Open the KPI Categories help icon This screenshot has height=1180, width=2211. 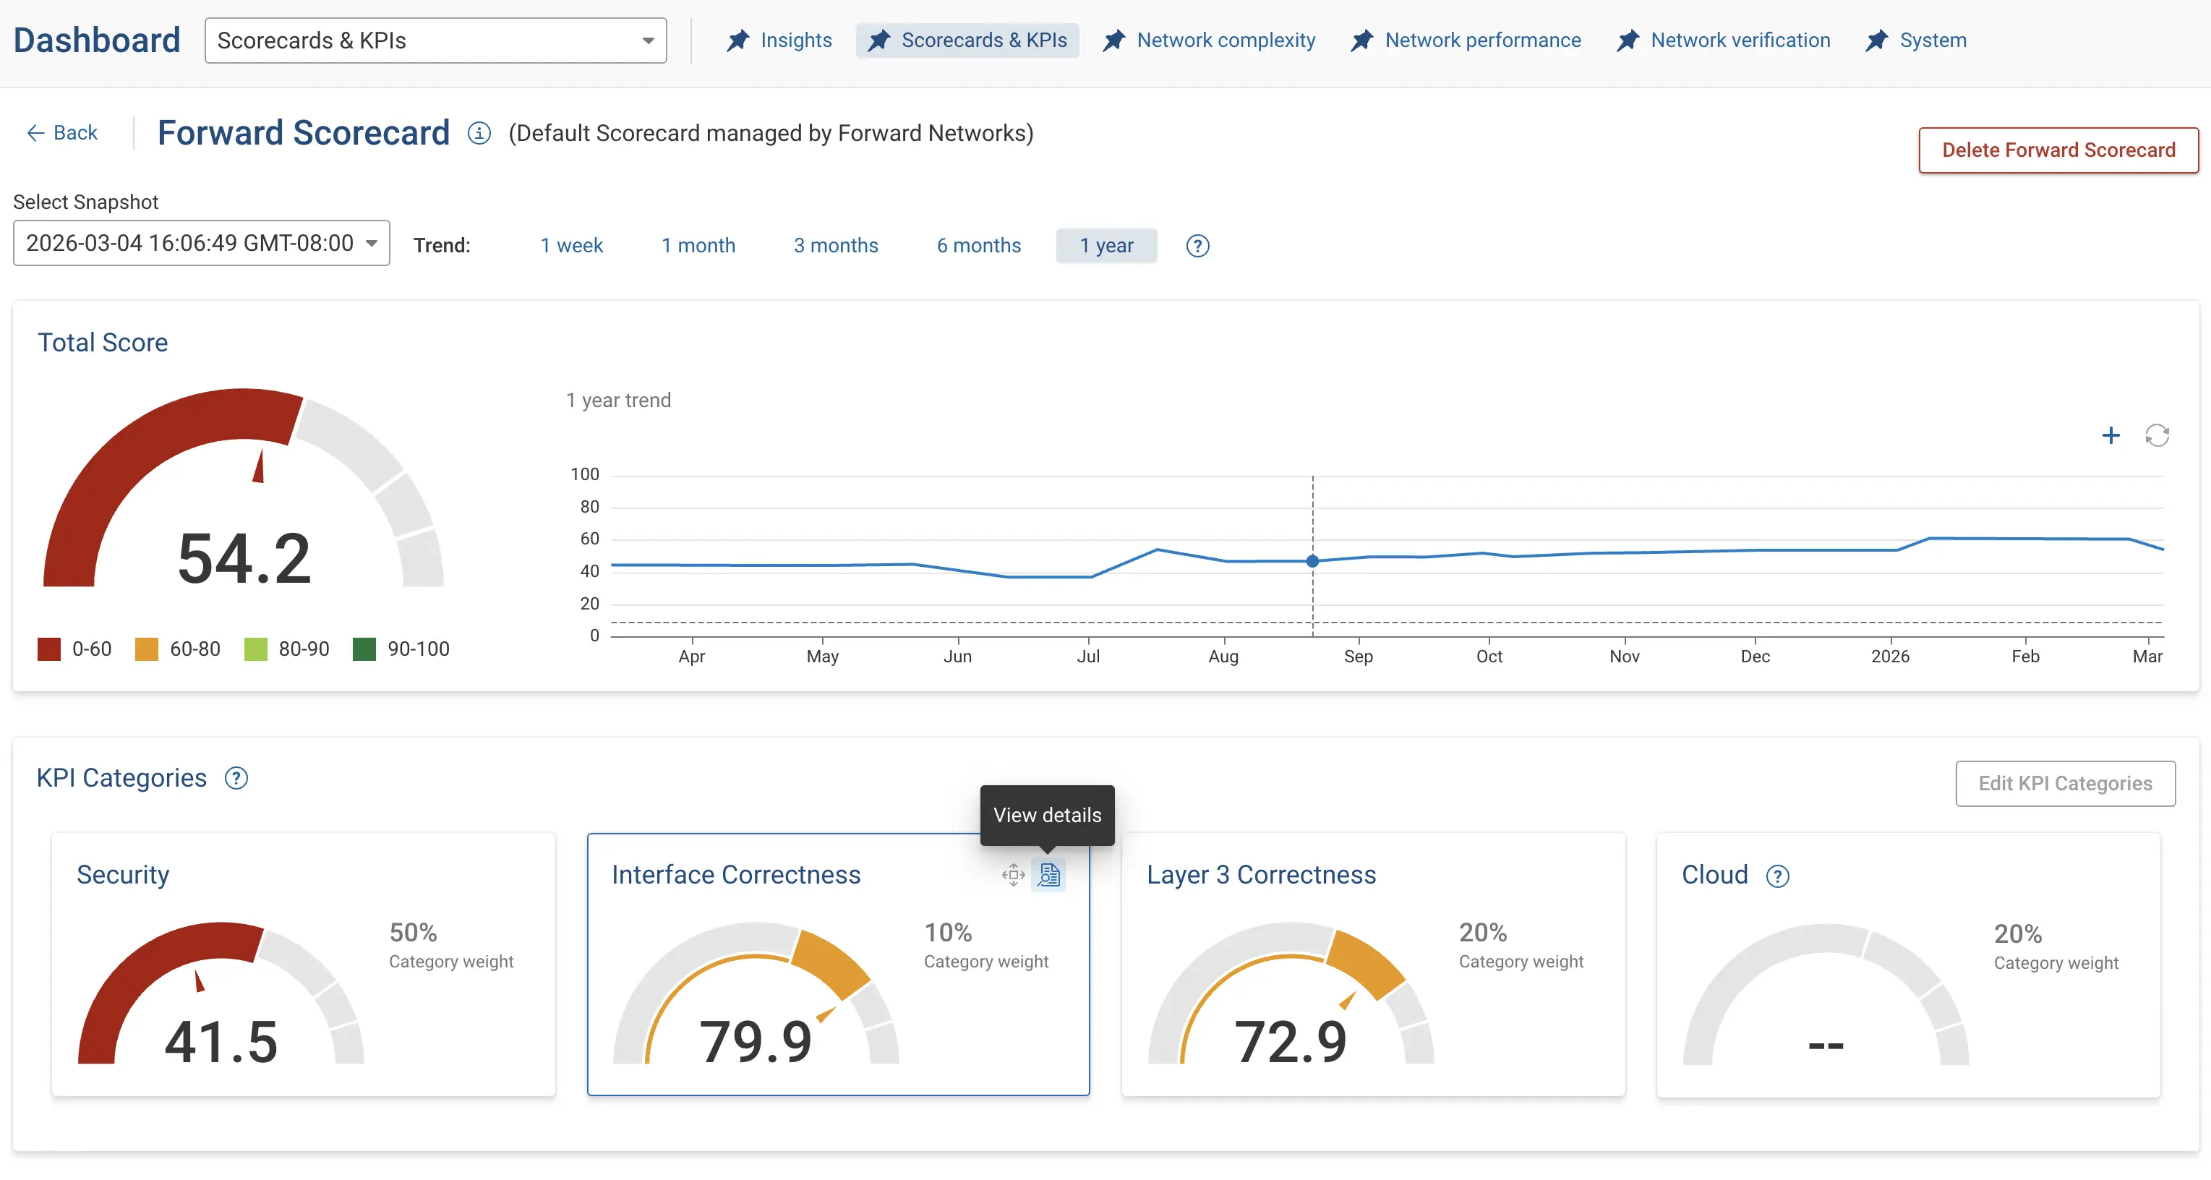(236, 779)
